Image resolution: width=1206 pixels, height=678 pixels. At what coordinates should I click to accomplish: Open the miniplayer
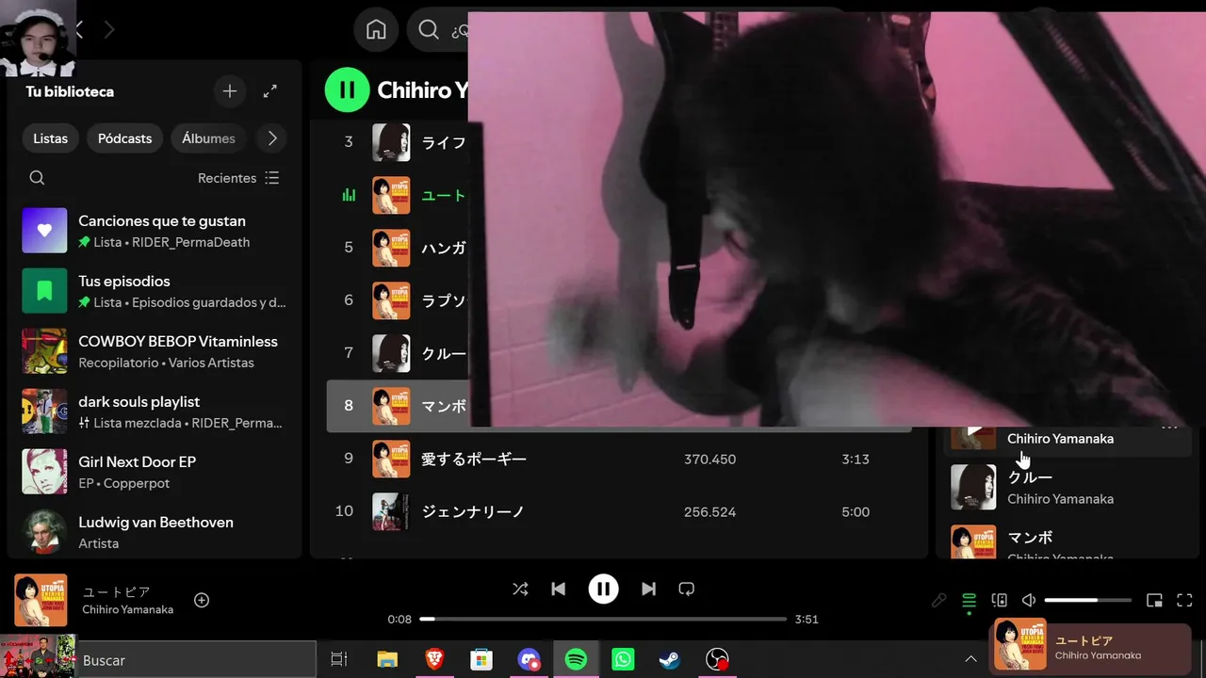[x=1154, y=601]
